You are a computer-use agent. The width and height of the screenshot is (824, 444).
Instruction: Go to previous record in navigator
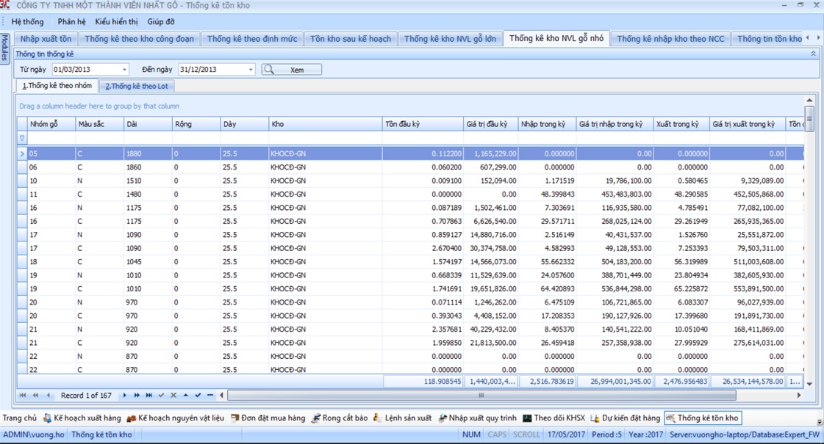pos(49,395)
